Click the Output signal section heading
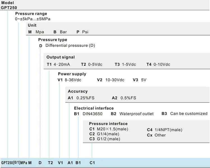 60,57
